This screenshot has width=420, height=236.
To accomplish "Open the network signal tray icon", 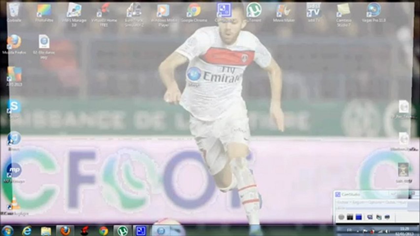I will pyautogui.click(x=380, y=231).
